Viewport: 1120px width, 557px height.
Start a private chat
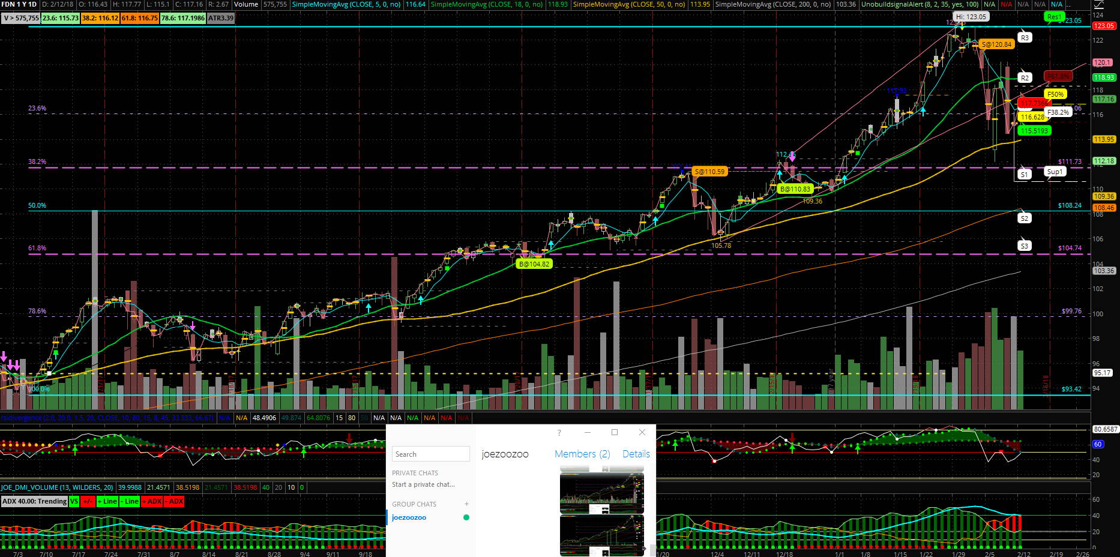423,484
